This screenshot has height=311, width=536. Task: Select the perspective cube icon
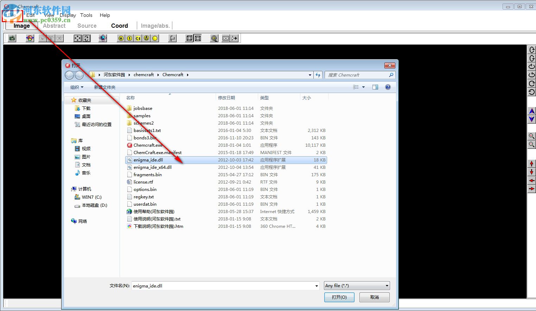pyautogui.click(x=198, y=38)
